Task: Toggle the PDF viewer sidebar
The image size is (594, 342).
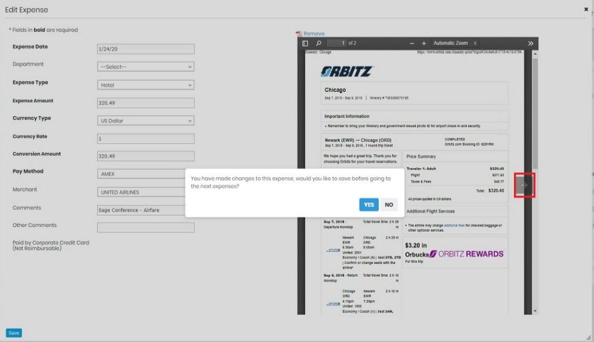Action: pos(305,44)
